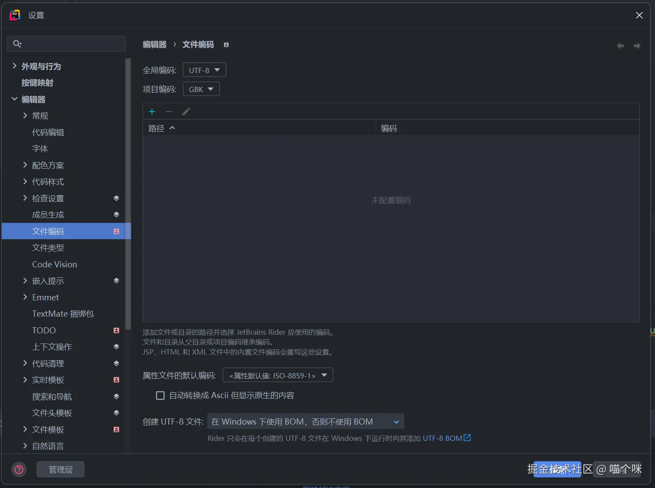Image resolution: width=655 pixels, height=488 pixels.
Task: Expand the Emmet node
Action: pos(25,297)
